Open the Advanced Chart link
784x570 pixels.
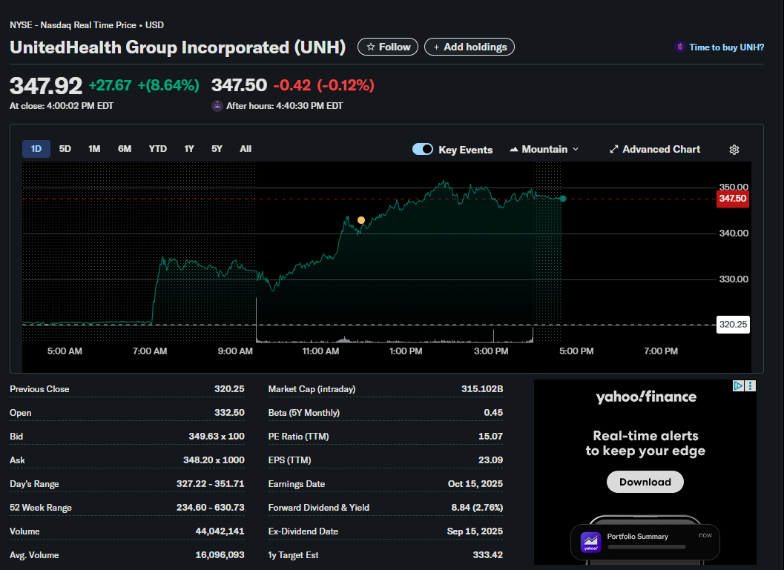[x=655, y=150]
